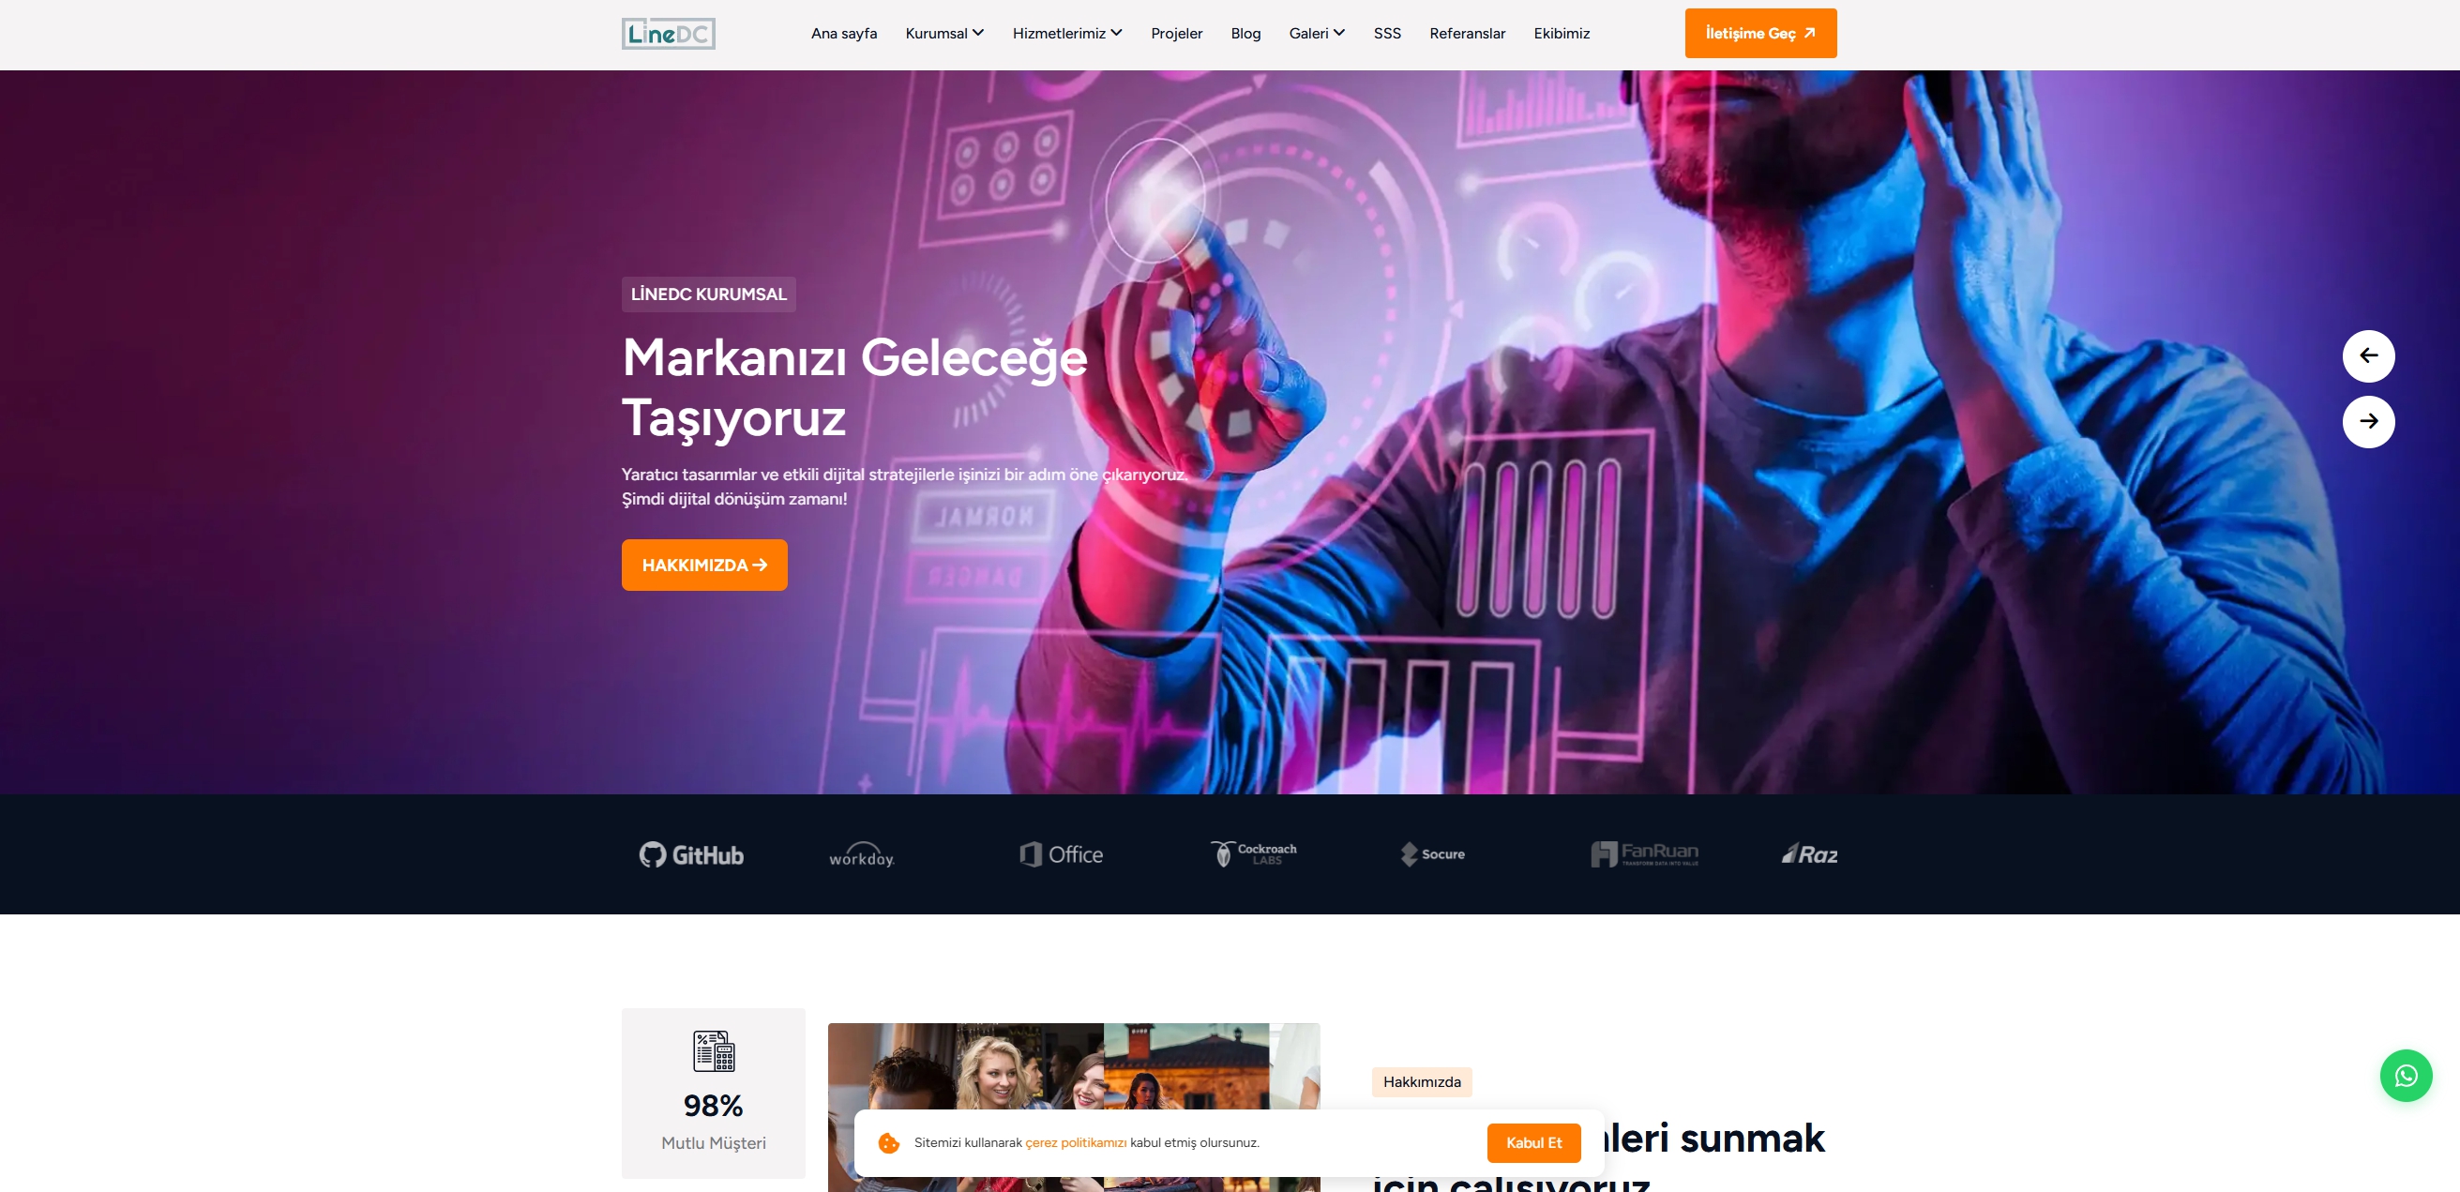Screen dimensions: 2460x1192
Task: Open the Referanslar menu item
Action: pos(1467,34)
